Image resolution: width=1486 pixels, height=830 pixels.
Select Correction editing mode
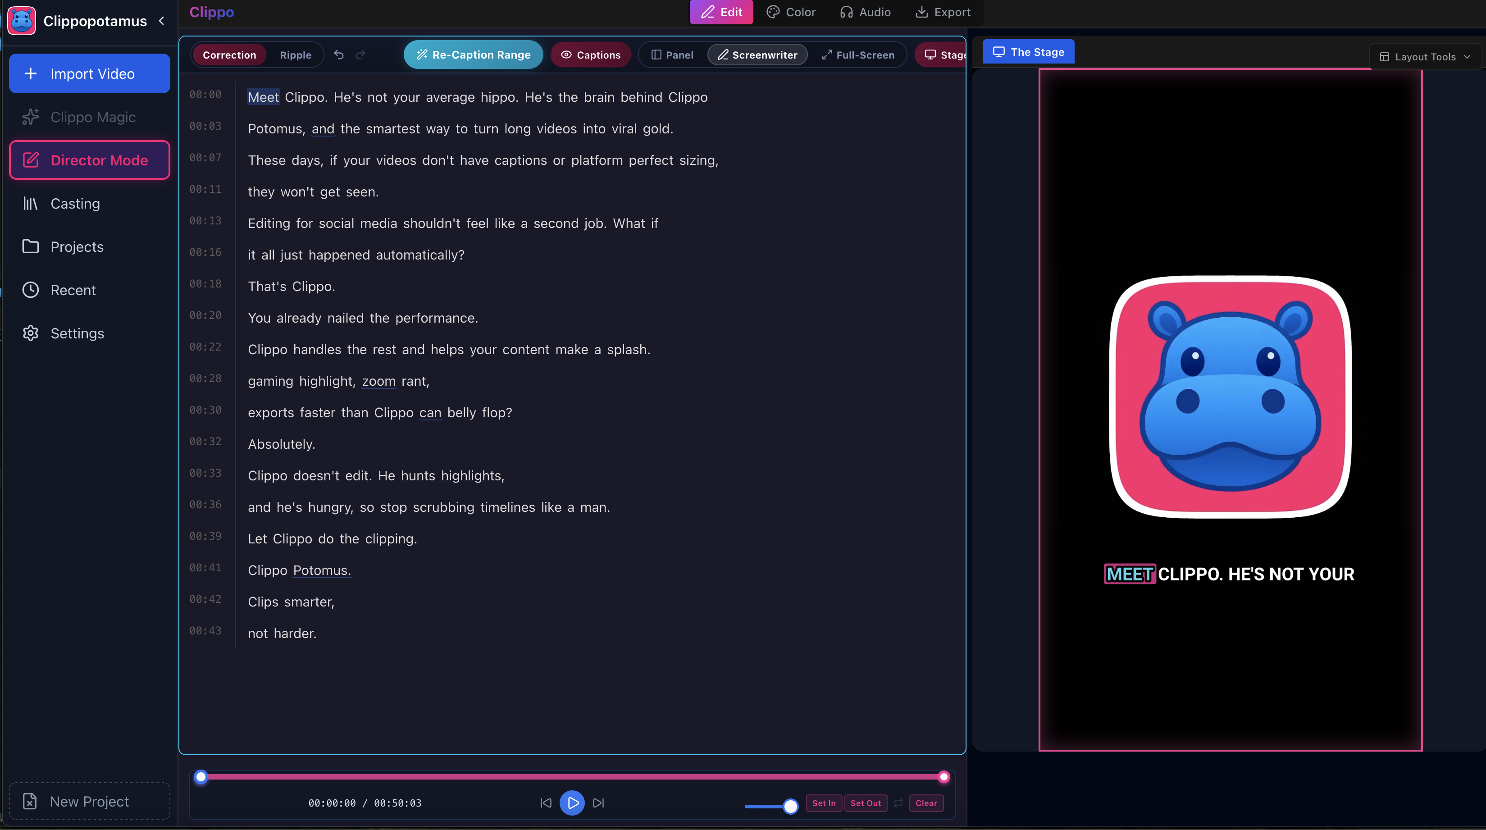tap(229, 55)
